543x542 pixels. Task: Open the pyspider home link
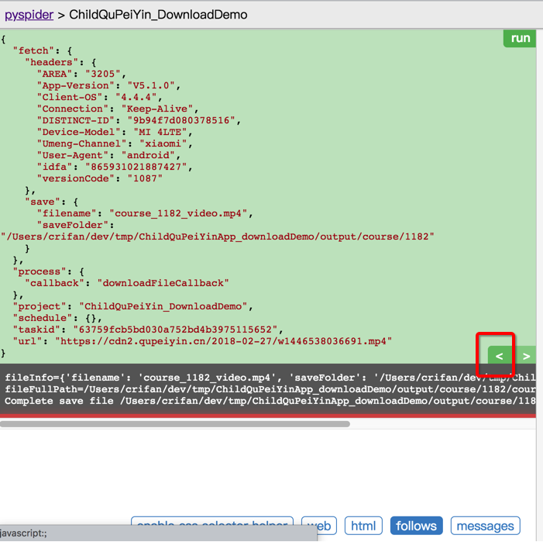29,15
